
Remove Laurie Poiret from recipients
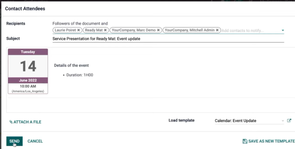(x=79, y=30)
